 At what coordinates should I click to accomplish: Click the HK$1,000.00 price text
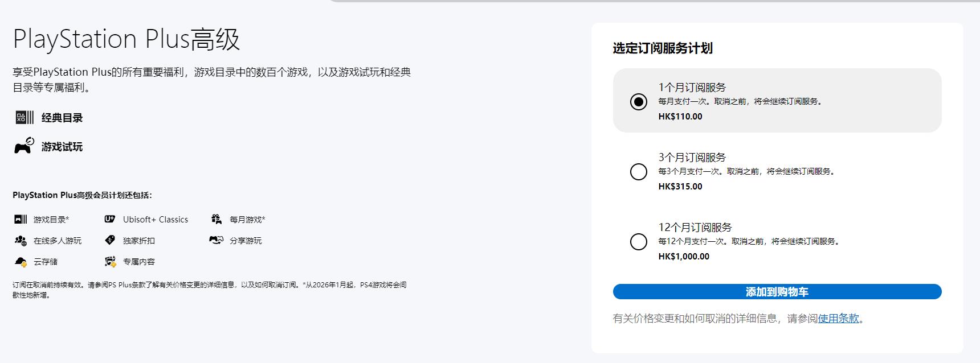pyautogui.click(x=684, y=257)
